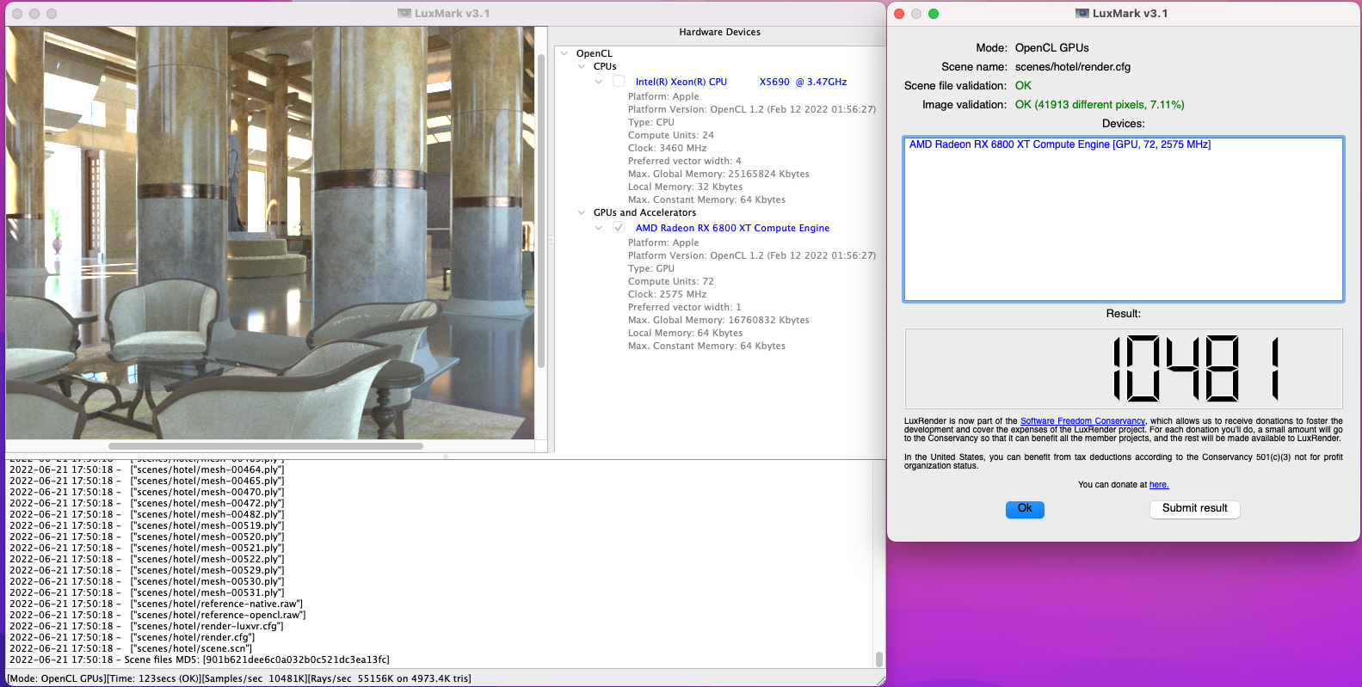
Task: Click 'Samples/sec 10481K' in the status bar
Action: click(x=255, y=678)
